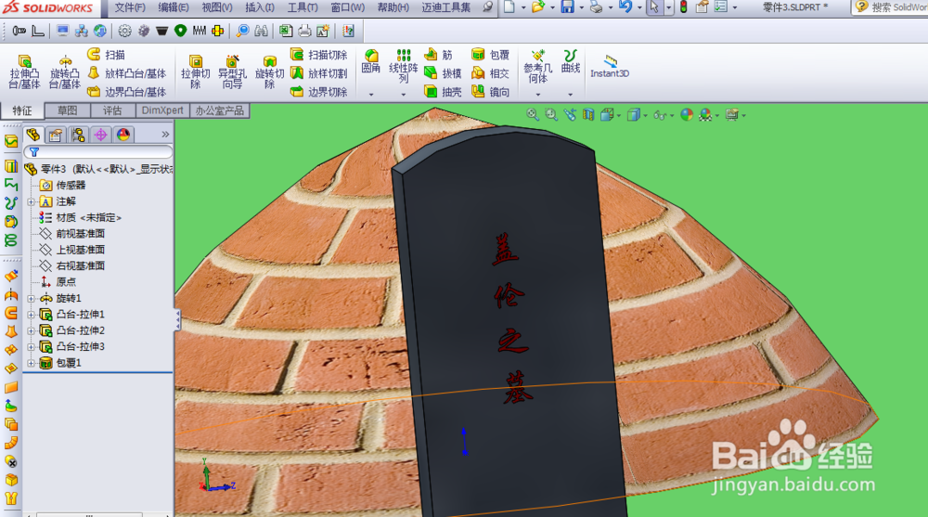The width and height of the screenshot is (928, 517).
Task: Select the 镜向 mirror feature
Action: tap(491, 91)
